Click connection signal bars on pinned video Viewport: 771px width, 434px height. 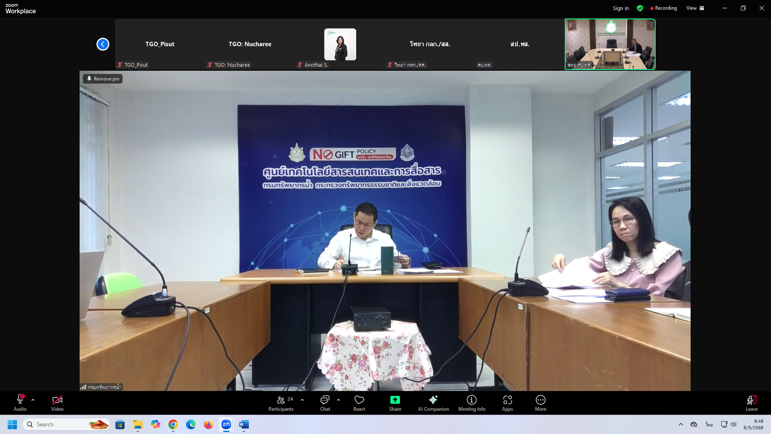(83, 387)
